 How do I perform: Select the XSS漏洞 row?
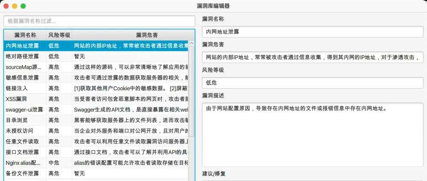[96, 99]
